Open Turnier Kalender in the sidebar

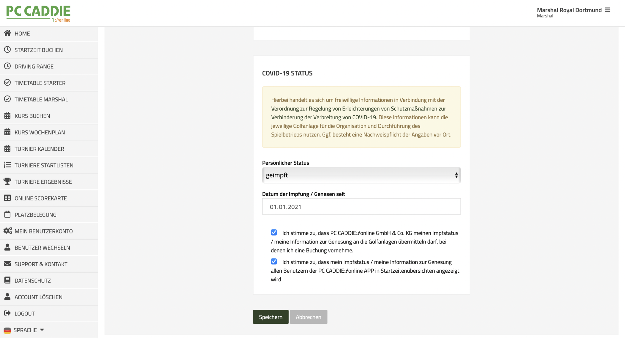tap(39, 149)
